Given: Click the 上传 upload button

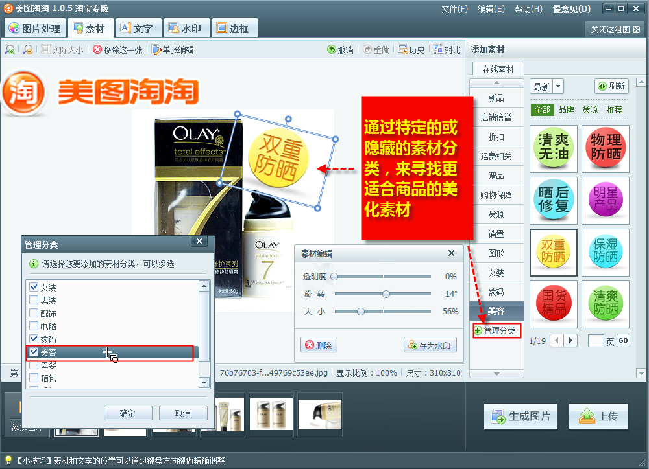Looking at the screenshot, I should tap(598, 417).
